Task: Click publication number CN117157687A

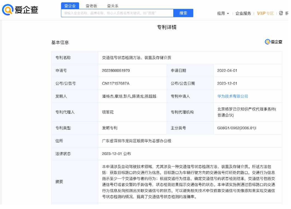Action: tap(116, 83)
